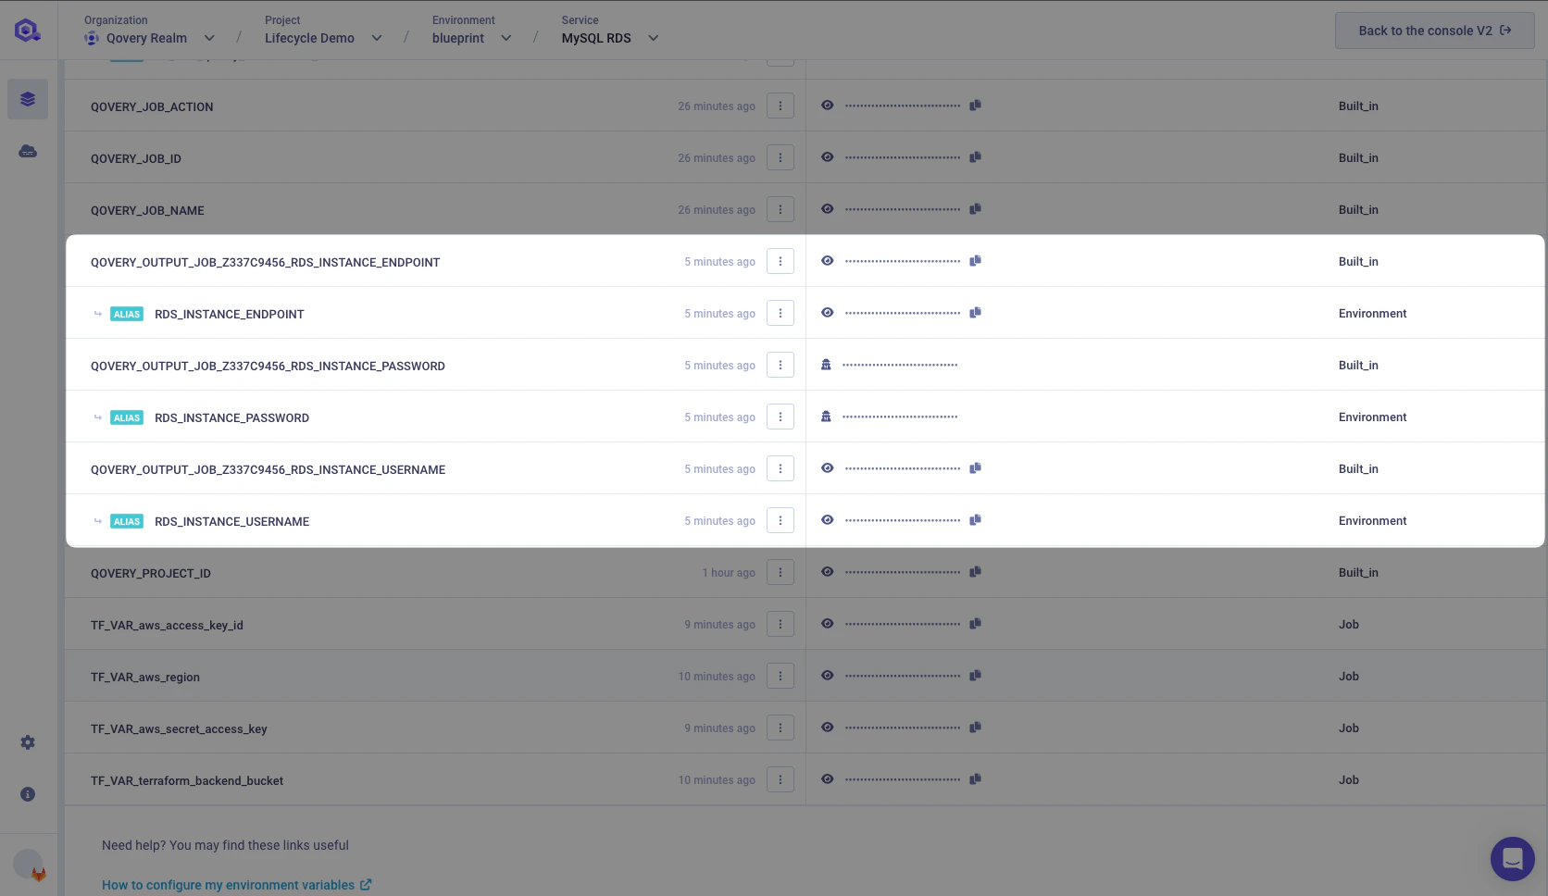Copy the QOVERY_PROJECT_ID value

[x=975, y=572]
